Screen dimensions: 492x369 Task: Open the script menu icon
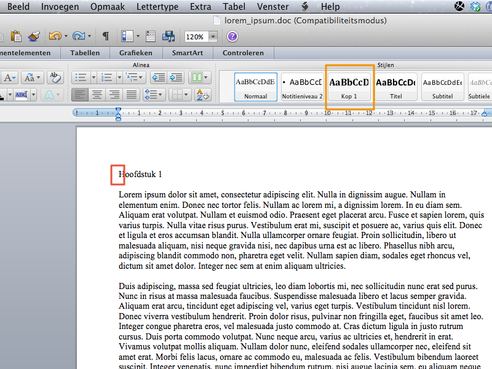[x=304, y=6]
